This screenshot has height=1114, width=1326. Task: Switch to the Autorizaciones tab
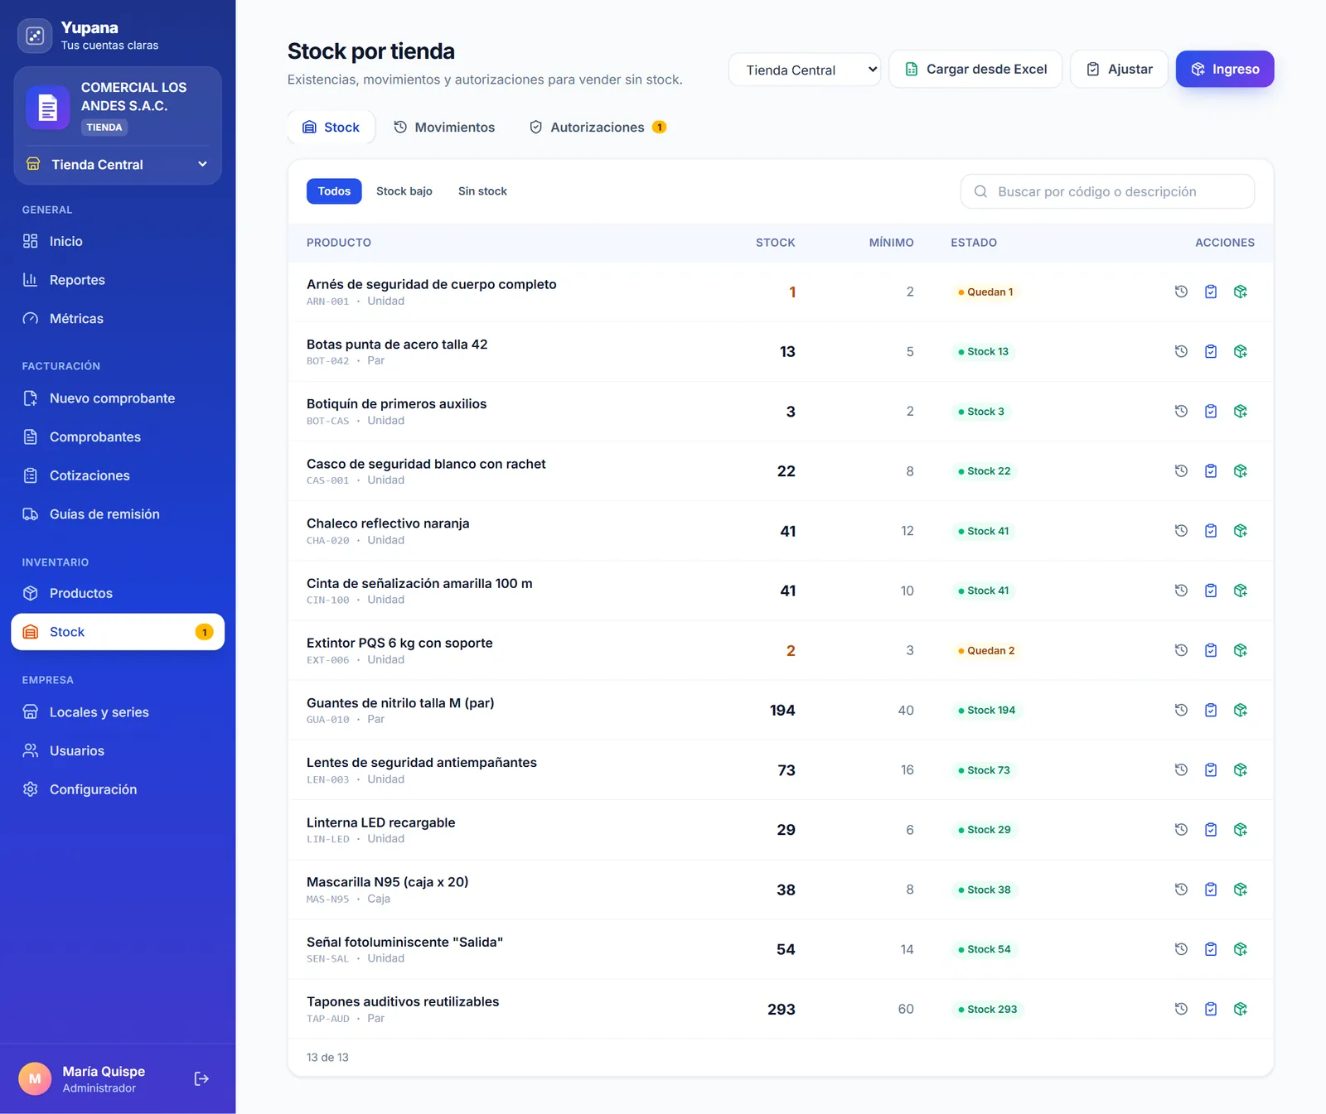click(x=598, y=127)
